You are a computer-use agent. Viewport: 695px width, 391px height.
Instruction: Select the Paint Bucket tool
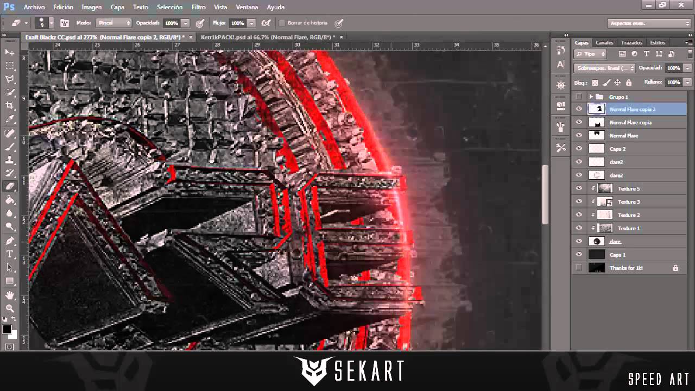(10, 200)
